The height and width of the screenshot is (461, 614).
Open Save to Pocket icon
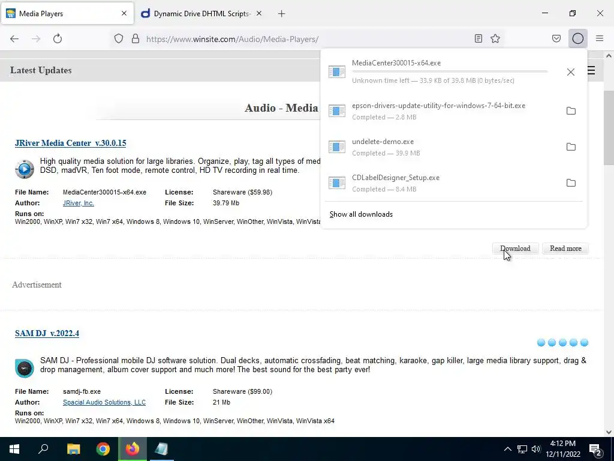tap(556, 38)
